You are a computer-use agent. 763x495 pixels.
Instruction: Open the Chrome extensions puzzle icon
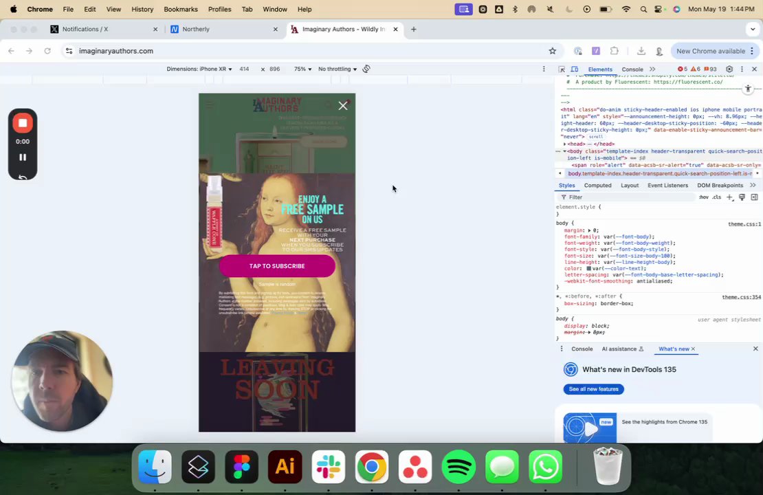[x=614, y=51]
